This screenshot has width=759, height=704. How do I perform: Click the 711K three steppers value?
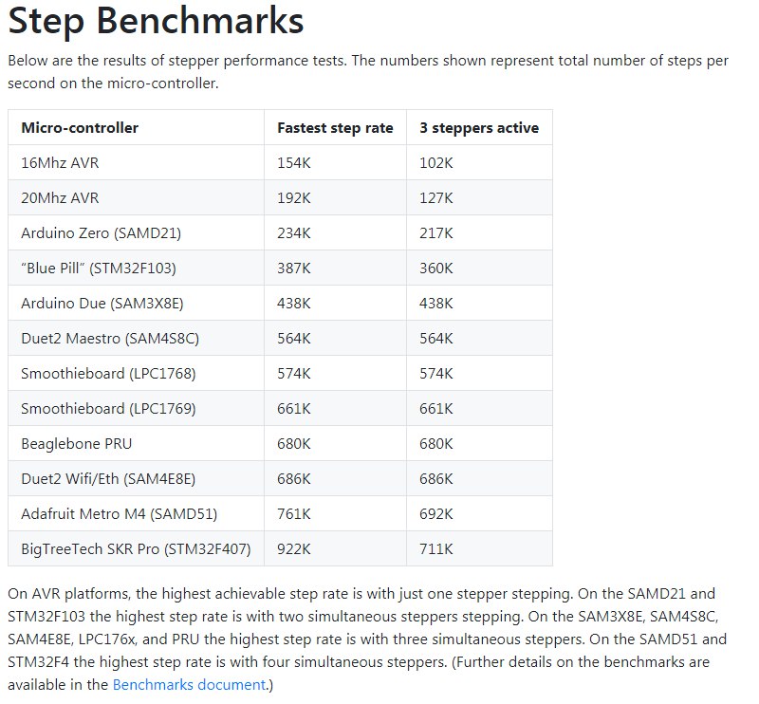point(436,549)
